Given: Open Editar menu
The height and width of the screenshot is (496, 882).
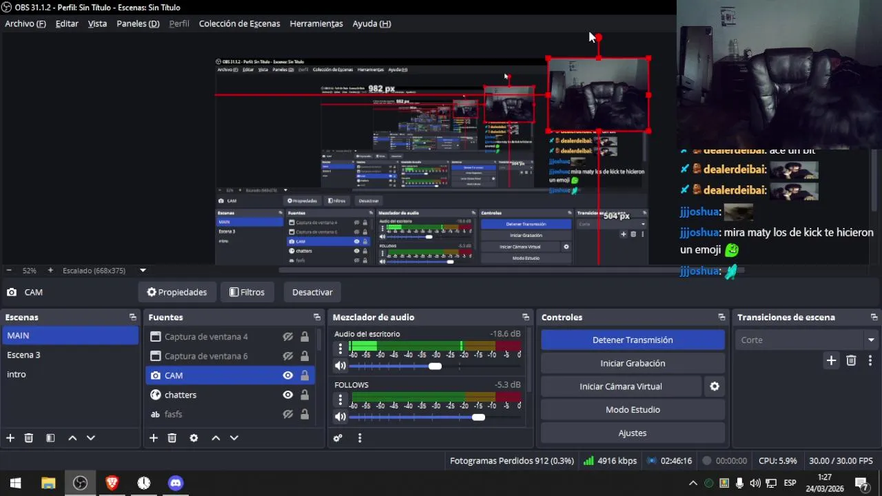Looking at the screenshot, I should 67,23.
